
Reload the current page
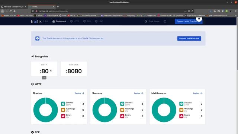point(10,11)
